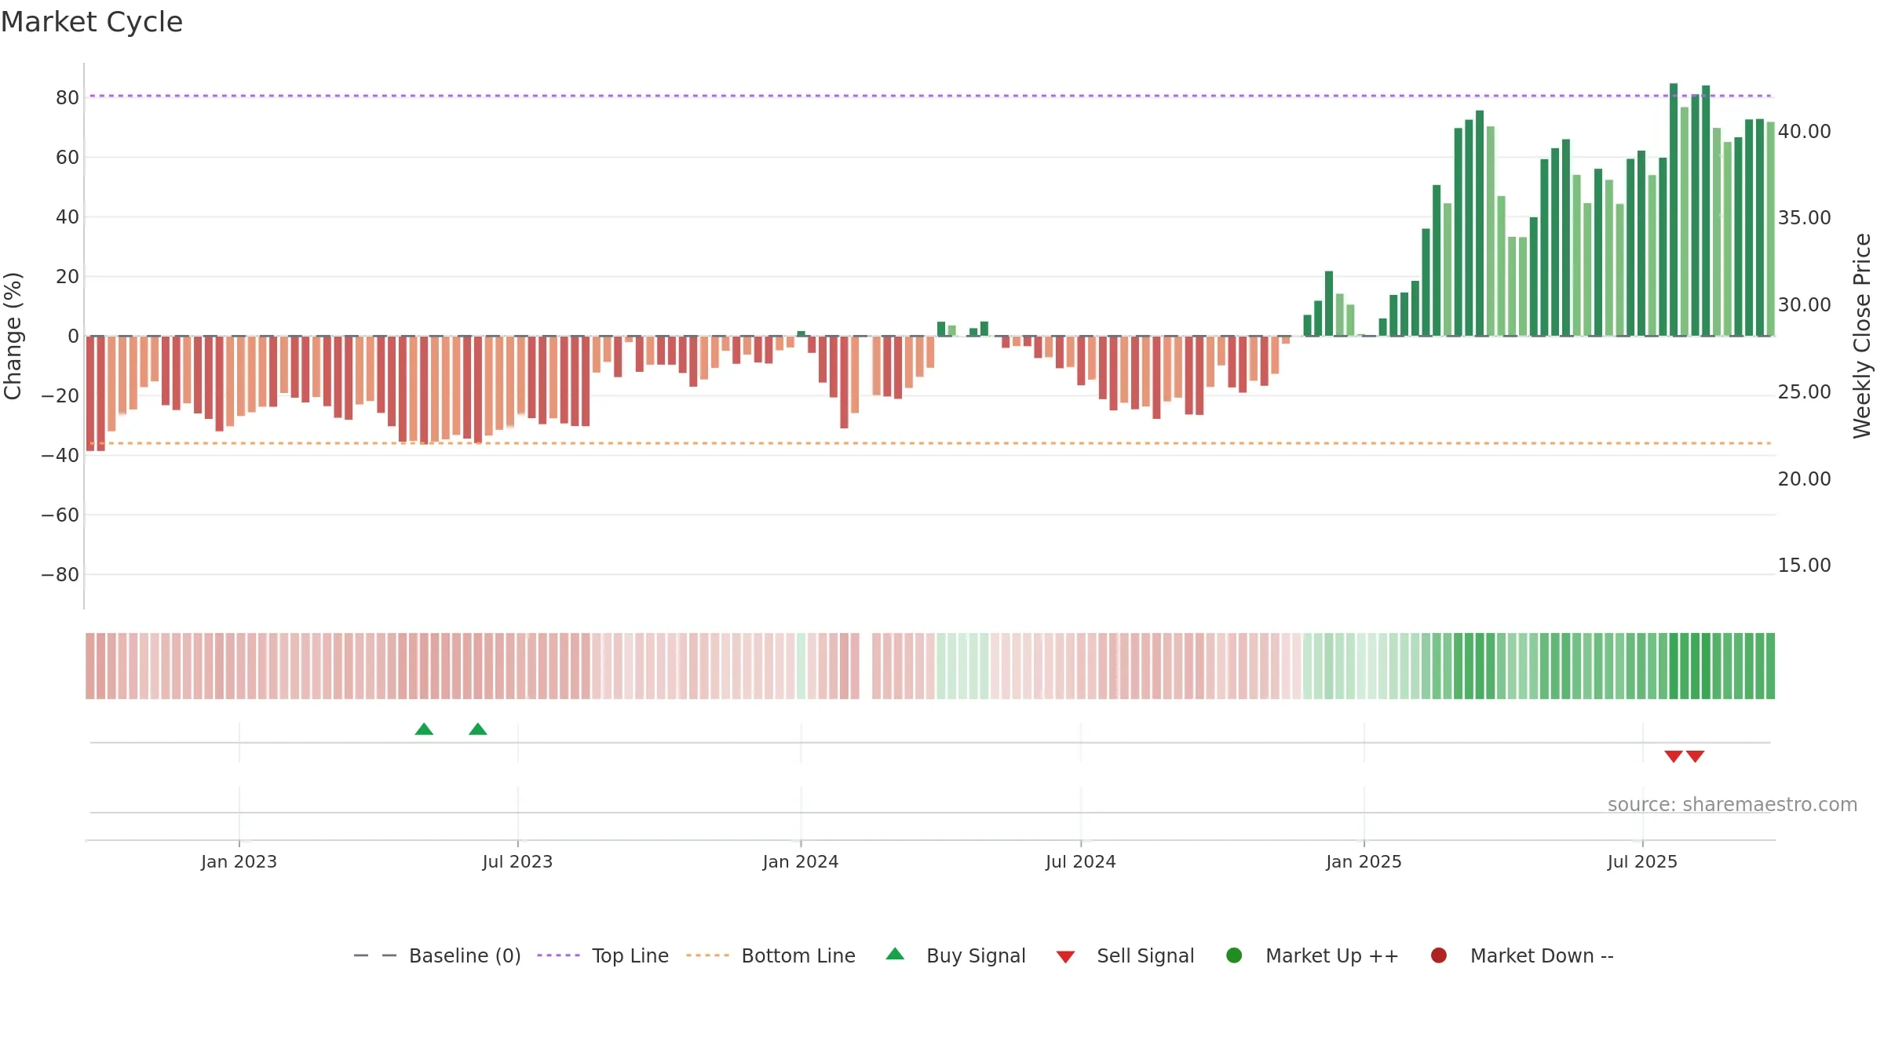The width and height of the screenshot is (1884, 1059).
Task: Click the −80 tick on change axis
Action: tap(60, 575)
